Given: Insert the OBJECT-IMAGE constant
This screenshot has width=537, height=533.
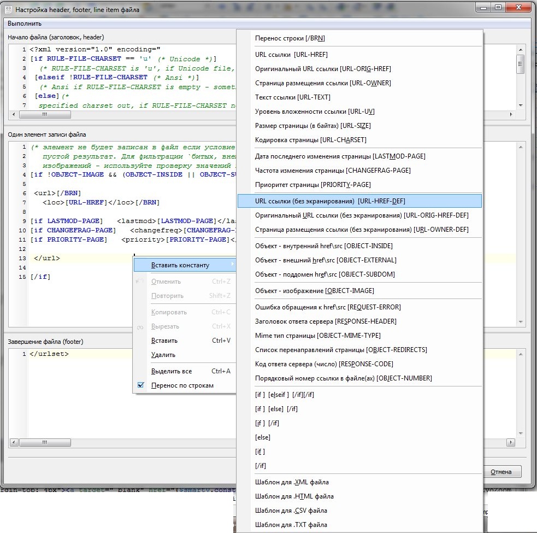Looking at the screenshot, I should [x=314, y=290].
